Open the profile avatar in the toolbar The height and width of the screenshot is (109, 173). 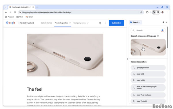pyautogui.click(x=163, y=12)
